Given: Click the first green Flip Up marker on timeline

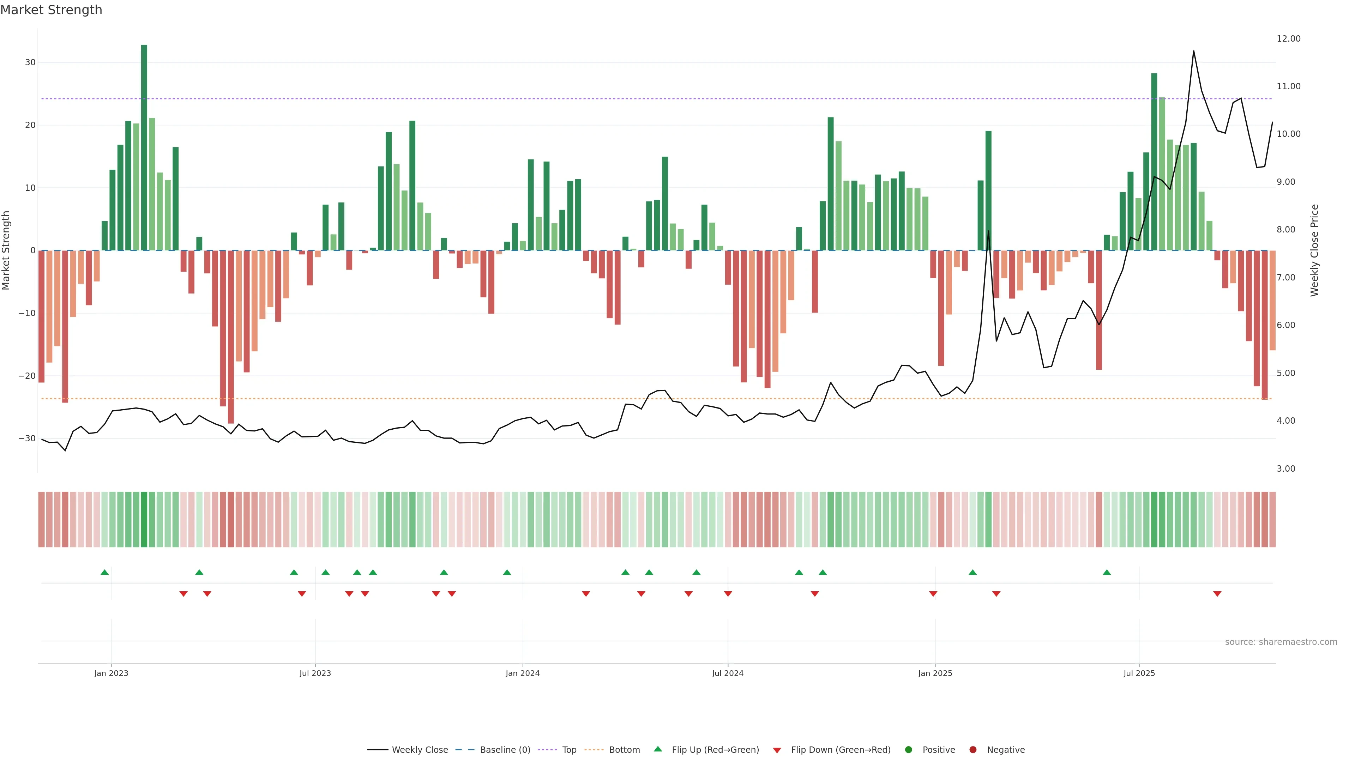Looking at the screenshot, I should pos(105,572).
